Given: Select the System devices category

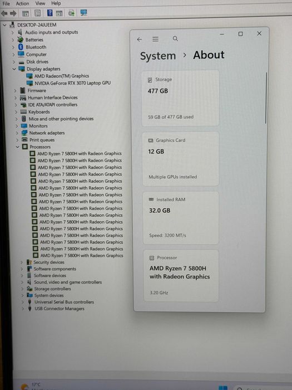Looking at the screenshot, I should pyautogui.click(x=49, y=295).
